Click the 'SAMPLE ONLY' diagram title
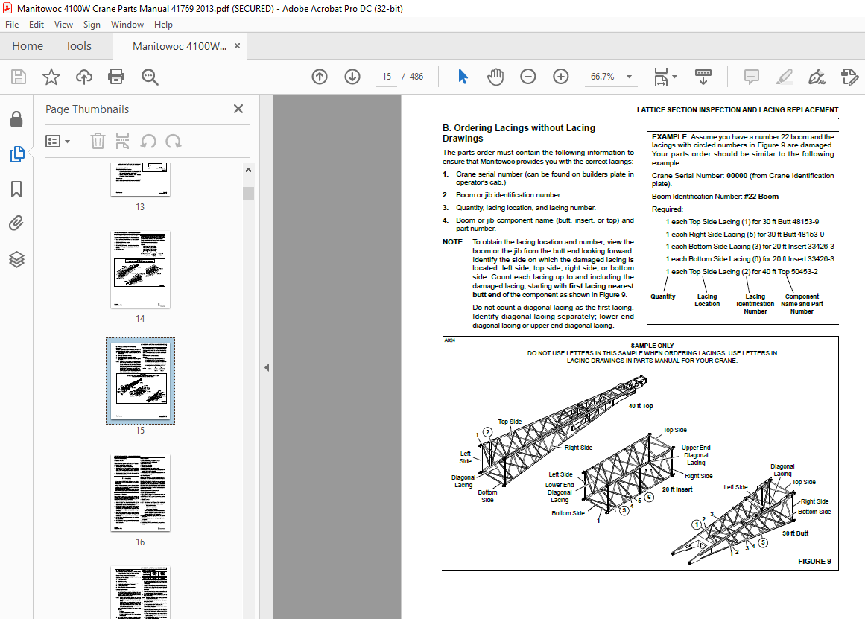865x619 pixels. pos(652,346)
